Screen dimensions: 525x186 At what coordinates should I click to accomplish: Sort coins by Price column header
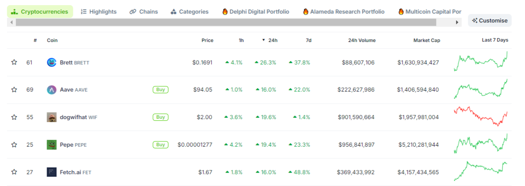point(207,40)
